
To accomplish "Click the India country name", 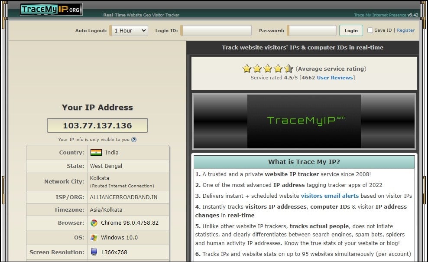I will 112,152.
